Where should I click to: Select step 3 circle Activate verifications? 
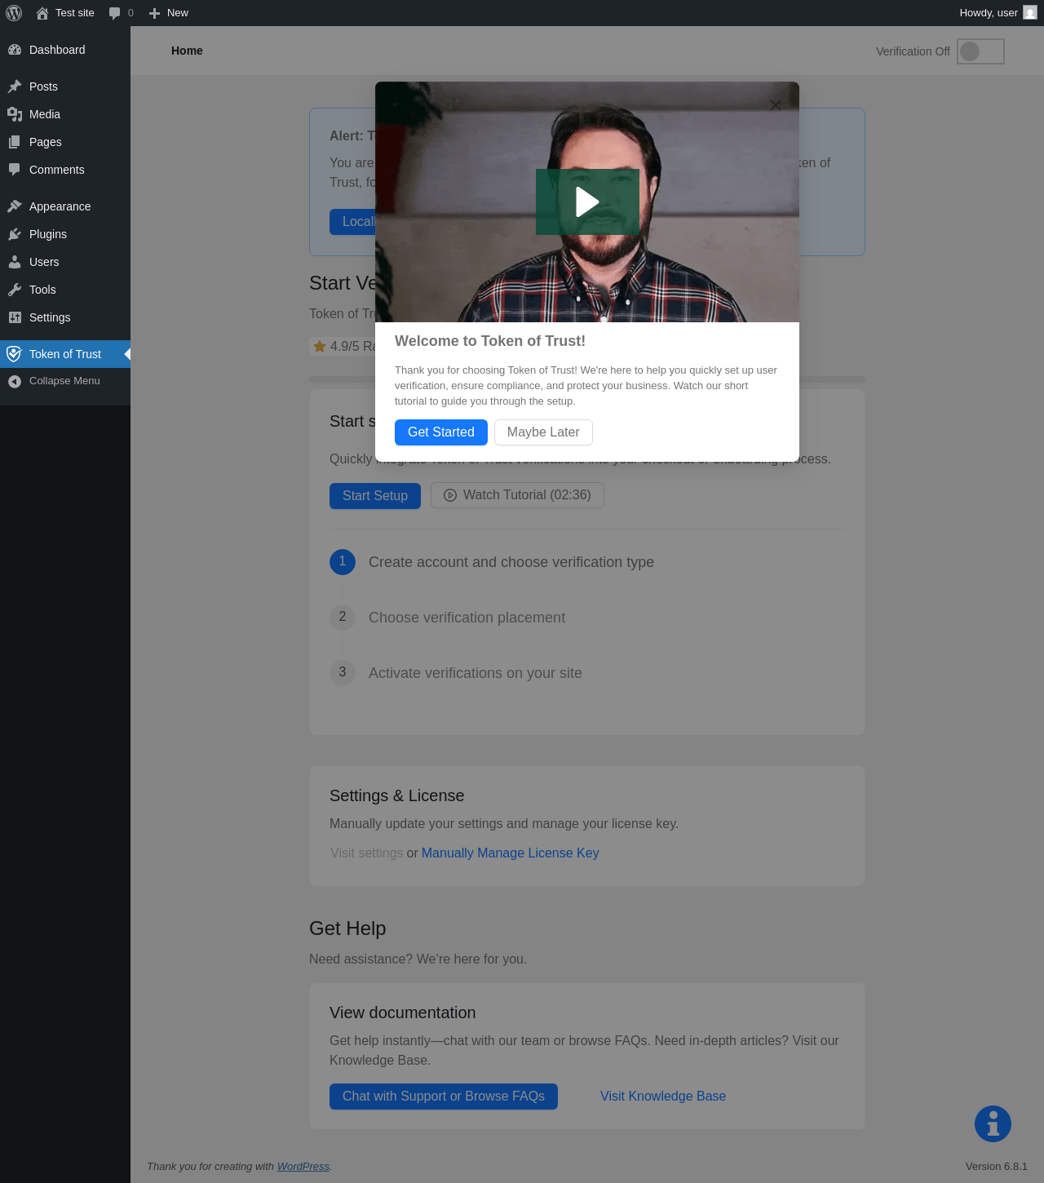tap(343, 672)
